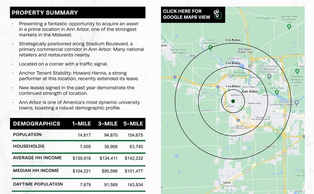This screenshot has width=314, height=194.
Task: Click the University of Michigan North Campus pin
Action: coord(269,76)
